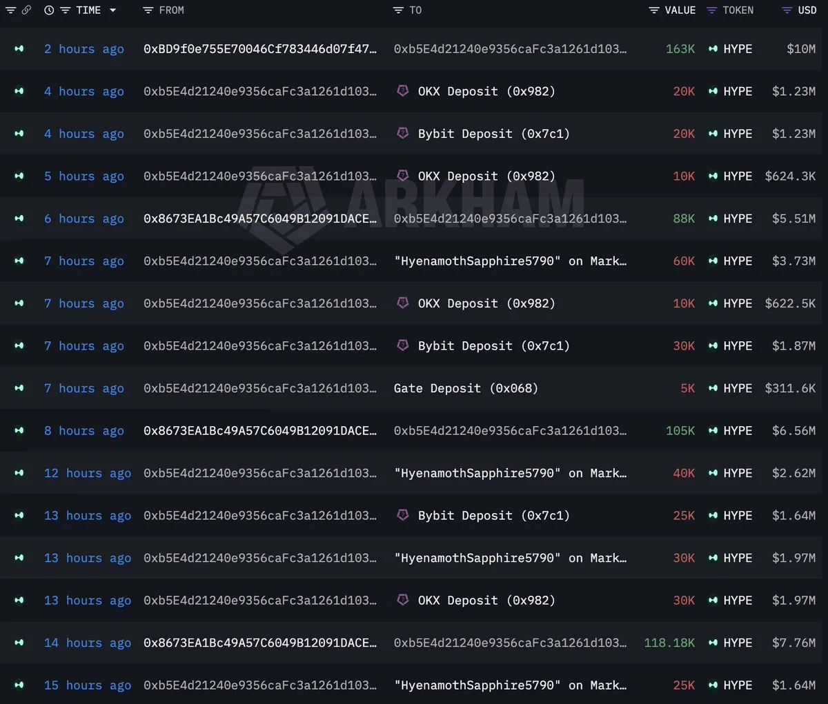The image size is (828, 704).
Task: Click the filter icon next to VALUE
Action: click(654, 10)
